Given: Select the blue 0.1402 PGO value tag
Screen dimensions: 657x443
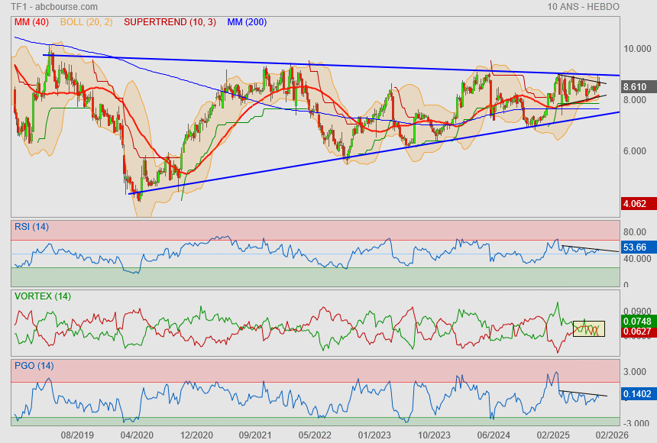Looking at the screenshot, I should (x=636, y=394).
